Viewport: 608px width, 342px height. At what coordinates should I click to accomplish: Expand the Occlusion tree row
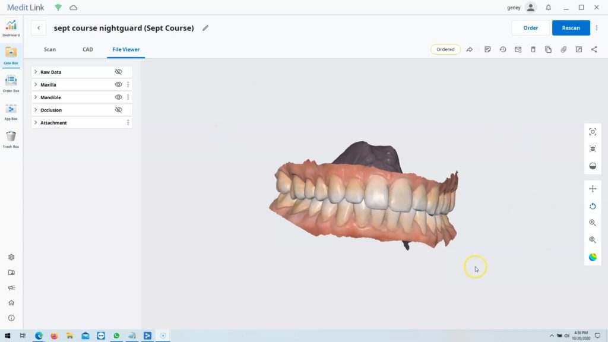tap(36, 110)
